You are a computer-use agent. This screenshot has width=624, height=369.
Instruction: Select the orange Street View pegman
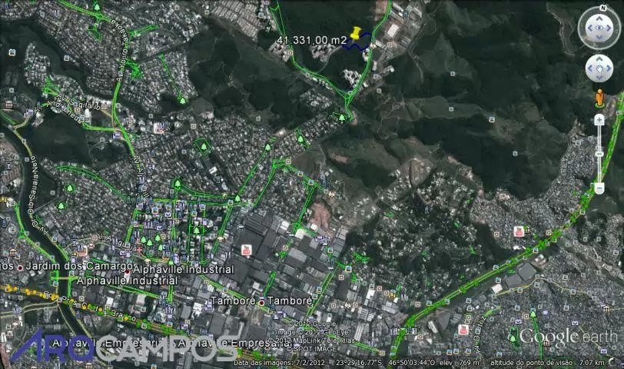click(599, 97)
